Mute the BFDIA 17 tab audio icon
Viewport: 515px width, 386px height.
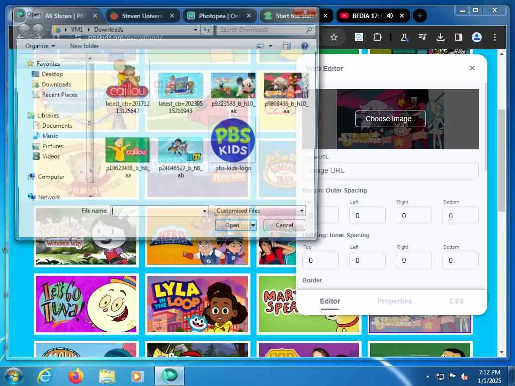click(390, 16)
